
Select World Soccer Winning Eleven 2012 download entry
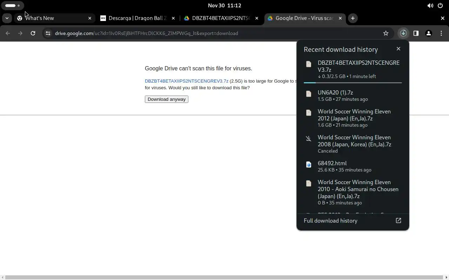click(353, 118)
